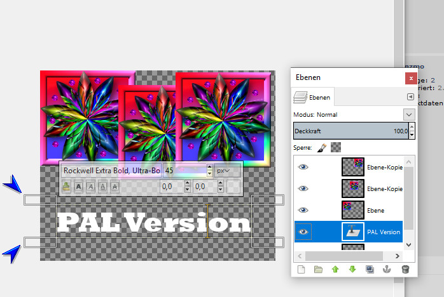This screenshot has height=297, width=444.
Task: Delete the selected layer
Action: coord(405,269)
